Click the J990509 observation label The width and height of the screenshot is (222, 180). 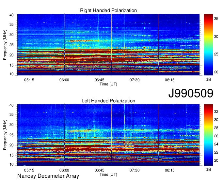click(191, 93)
